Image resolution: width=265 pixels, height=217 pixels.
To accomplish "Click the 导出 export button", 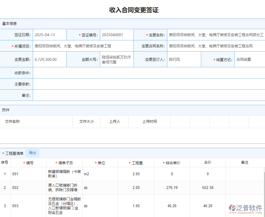I will [32, 153].
